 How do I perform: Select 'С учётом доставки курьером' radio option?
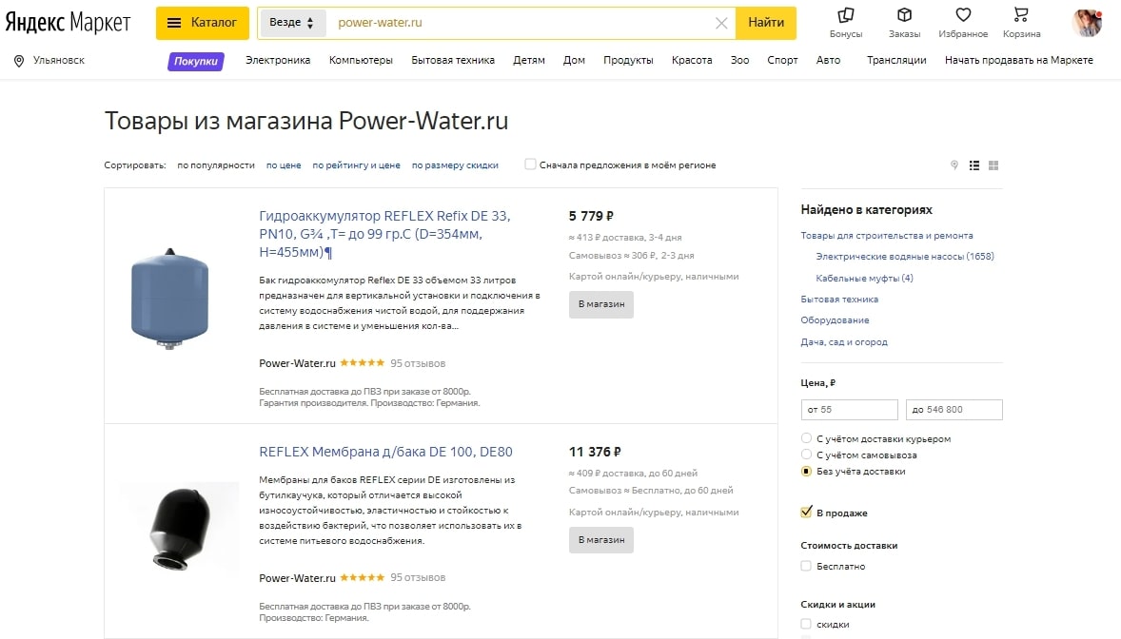pyautogui.click(x=806, y=439)
